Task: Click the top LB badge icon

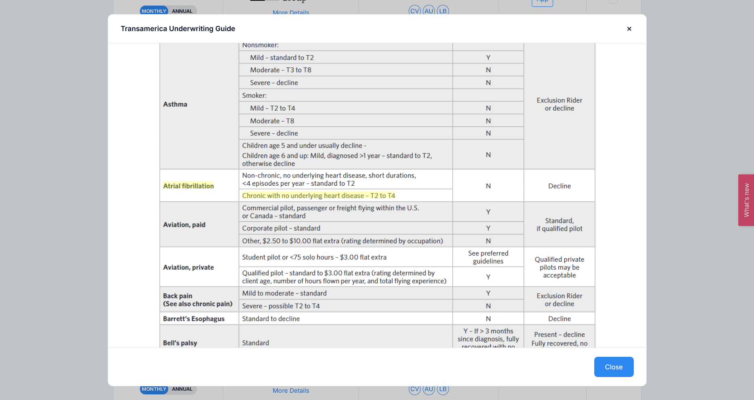Action: click(443, 10)
